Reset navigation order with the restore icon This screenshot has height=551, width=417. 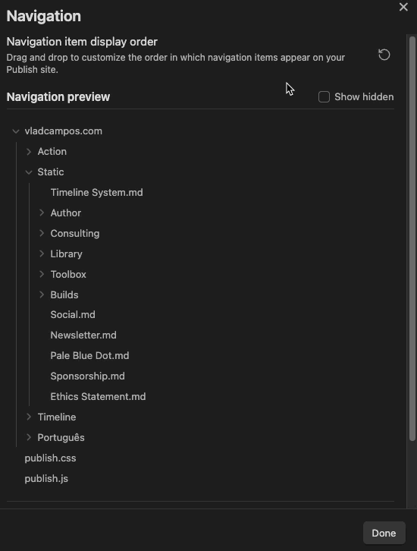point(384,55)
